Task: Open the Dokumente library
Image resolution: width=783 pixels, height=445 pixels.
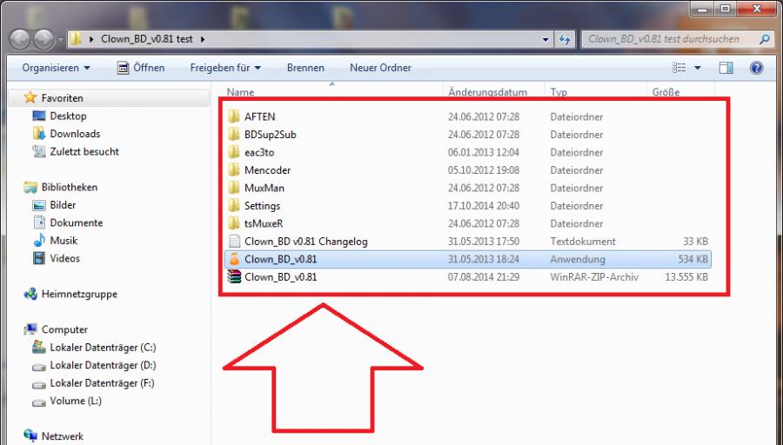Action: click(x=77, y=223)
